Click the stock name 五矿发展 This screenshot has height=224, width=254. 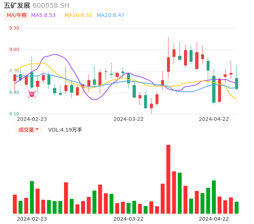[17, 6]
